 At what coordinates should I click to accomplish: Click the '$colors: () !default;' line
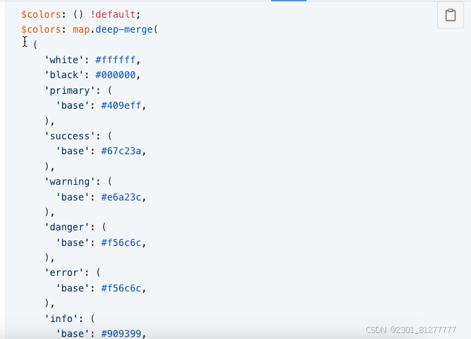[81, 14]
